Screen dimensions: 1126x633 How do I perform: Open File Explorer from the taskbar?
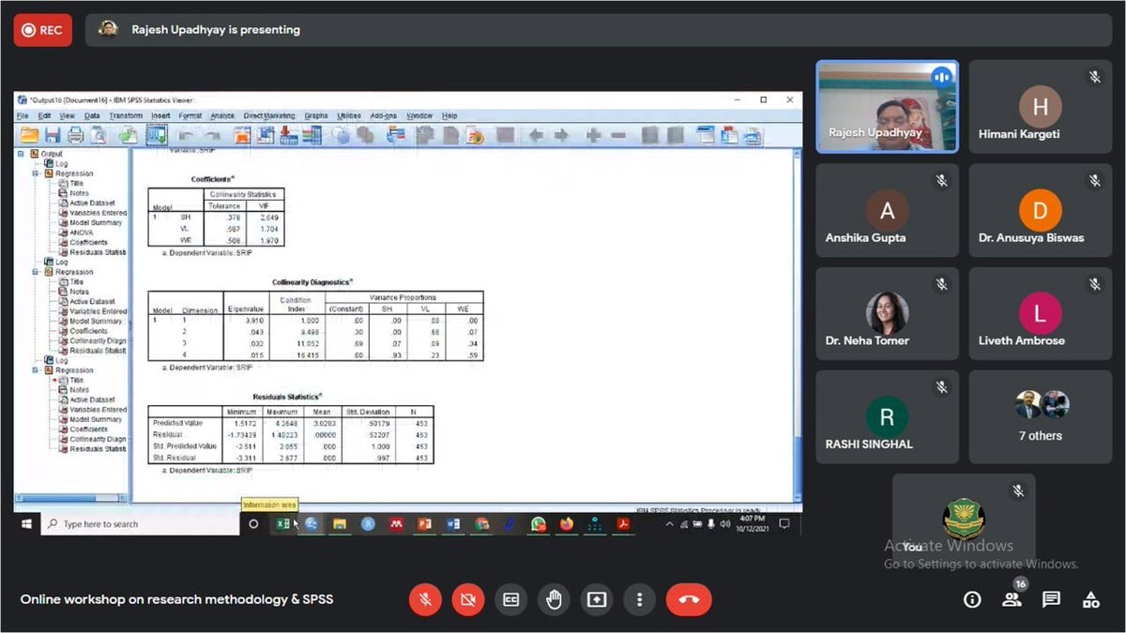pos(339,524)
